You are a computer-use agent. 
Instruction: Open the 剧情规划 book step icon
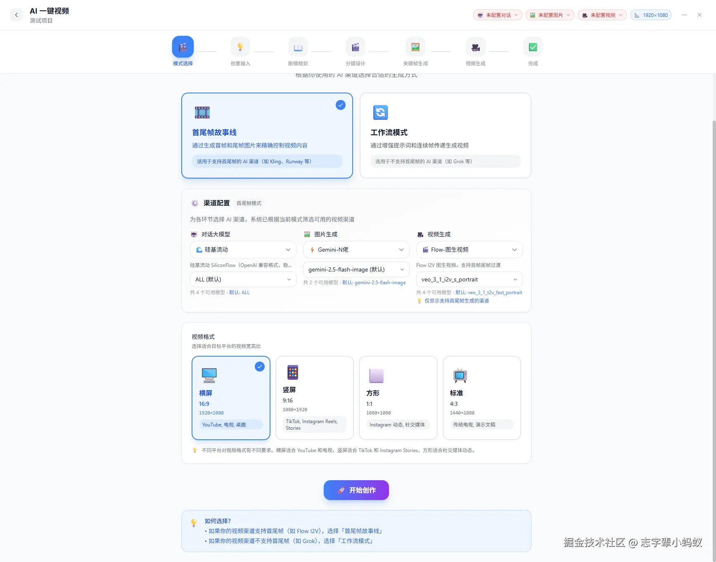(298, 47)
